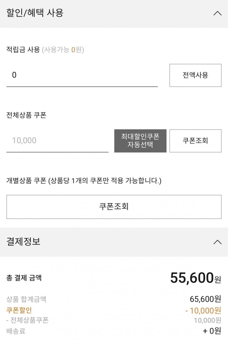This screenshot has width=228, height=344.
Task: Open the wide 쿠폰조회 button for 개별상품 쿠폰
Action: tap(114, 207)
